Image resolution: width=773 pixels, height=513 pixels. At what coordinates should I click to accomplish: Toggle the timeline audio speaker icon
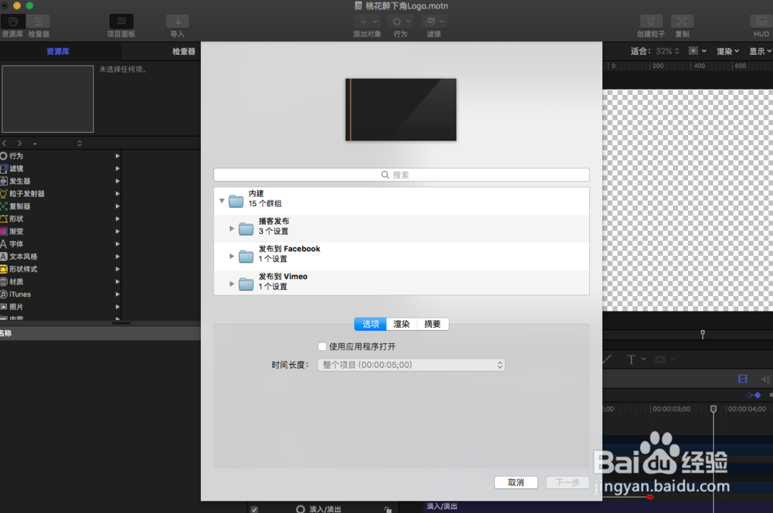[x=765, y=379]
